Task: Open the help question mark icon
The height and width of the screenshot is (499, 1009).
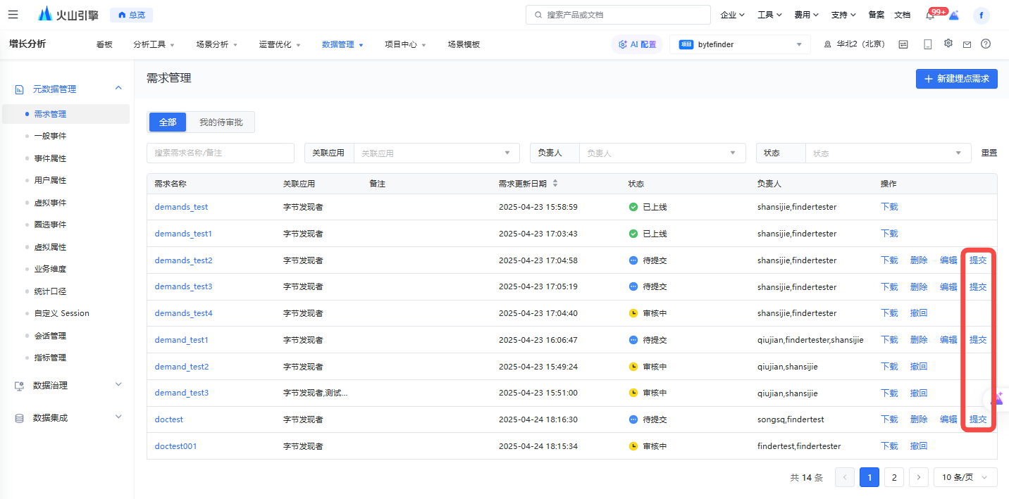Action: click(x=986, y=44)
